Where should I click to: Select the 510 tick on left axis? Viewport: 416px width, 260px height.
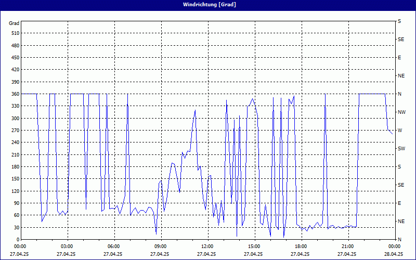(14, 33)
